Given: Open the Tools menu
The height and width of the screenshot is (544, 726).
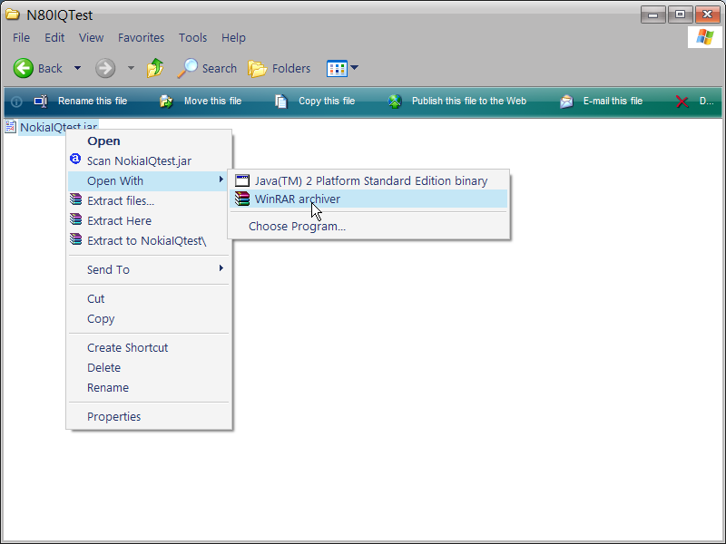Looking at the screenshot, I should (x=192, y=37).
